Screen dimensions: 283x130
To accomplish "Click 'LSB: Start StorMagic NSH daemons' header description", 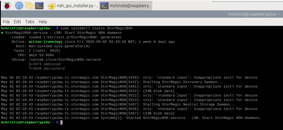I will point(88,33).
